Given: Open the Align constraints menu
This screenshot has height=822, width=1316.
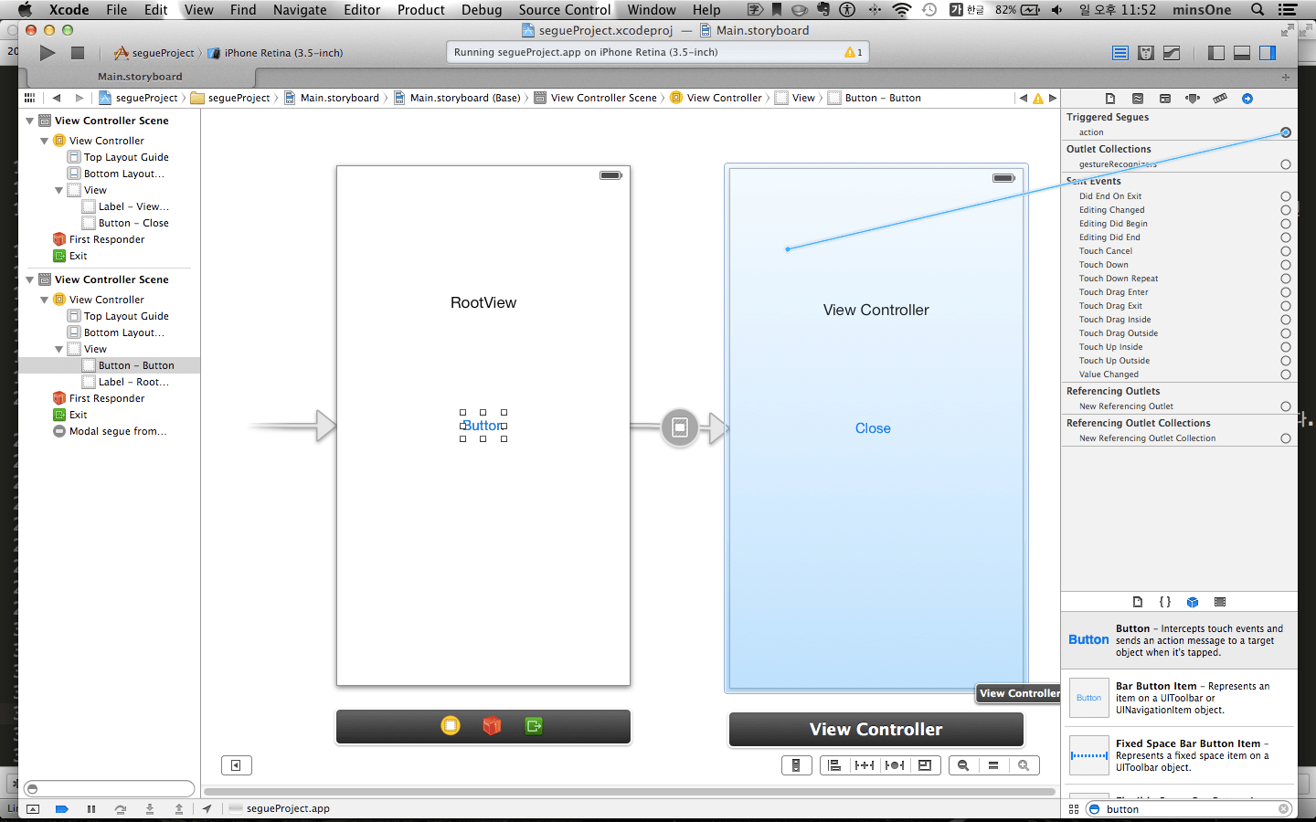Looking at the screenshot, I should coord(834,765).
